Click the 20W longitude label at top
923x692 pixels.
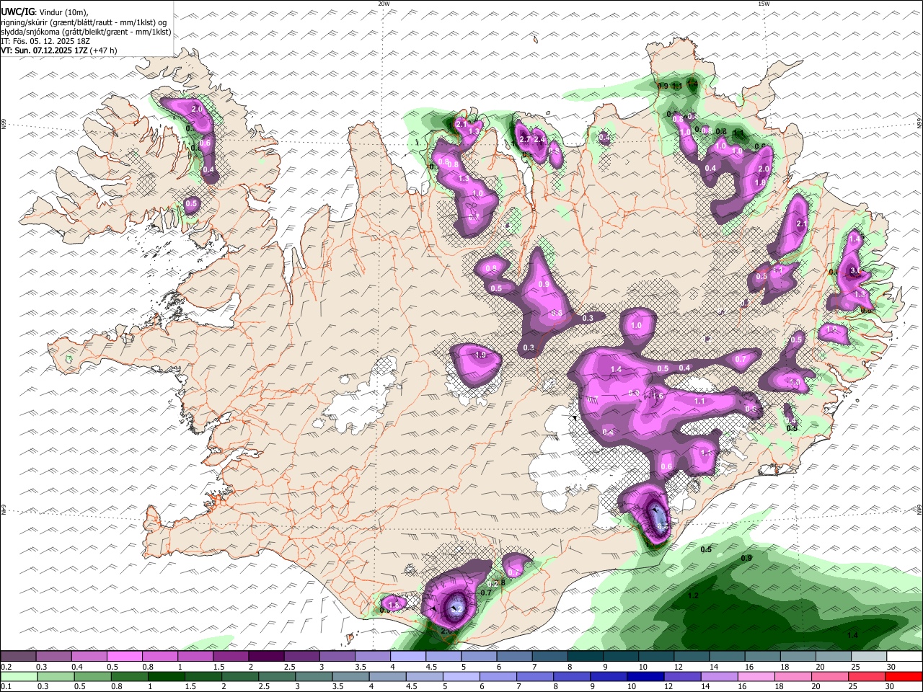pos(384,4)
